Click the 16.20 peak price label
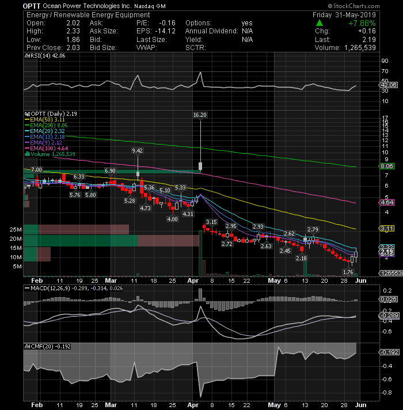 [200, 115]
